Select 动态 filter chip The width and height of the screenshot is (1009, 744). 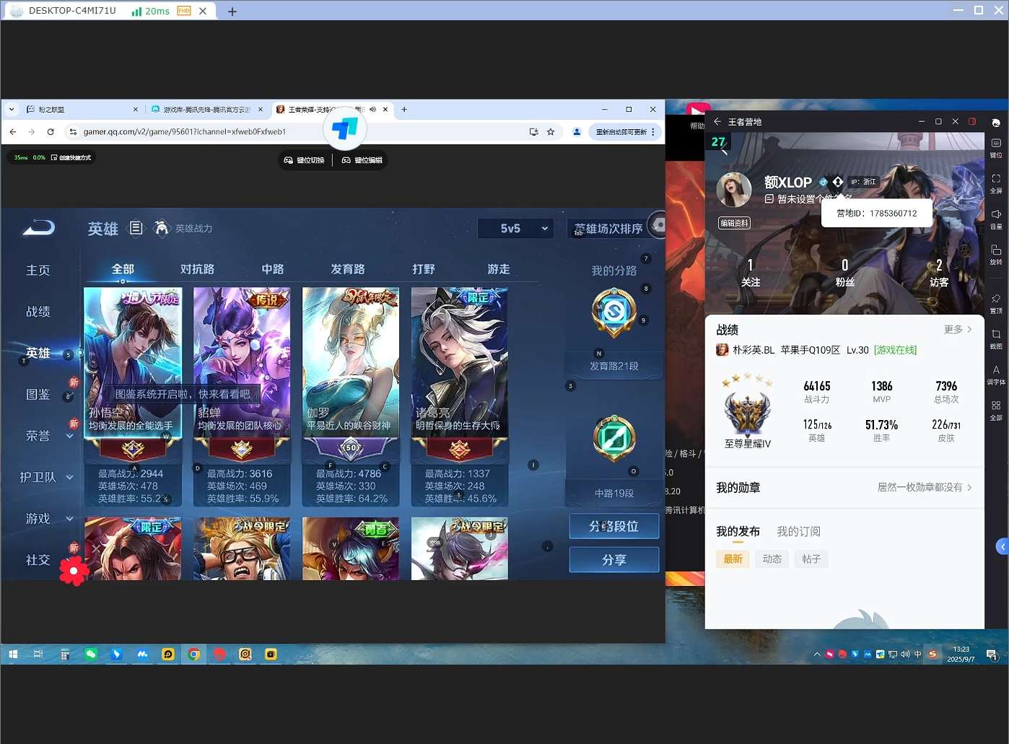coord(772,559)
